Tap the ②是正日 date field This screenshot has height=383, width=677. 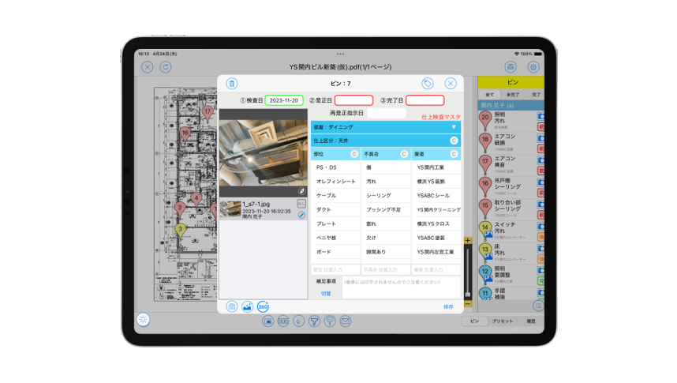click(353, 100)
